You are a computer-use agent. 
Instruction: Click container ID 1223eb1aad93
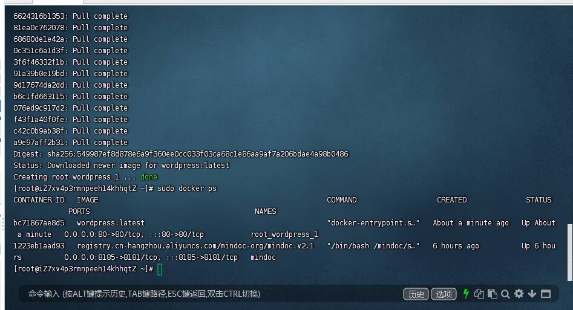click(x=39, y=246)
